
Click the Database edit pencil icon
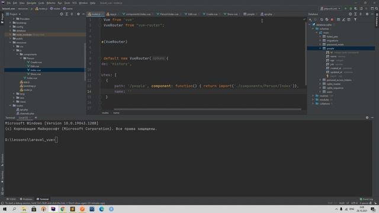343,20
